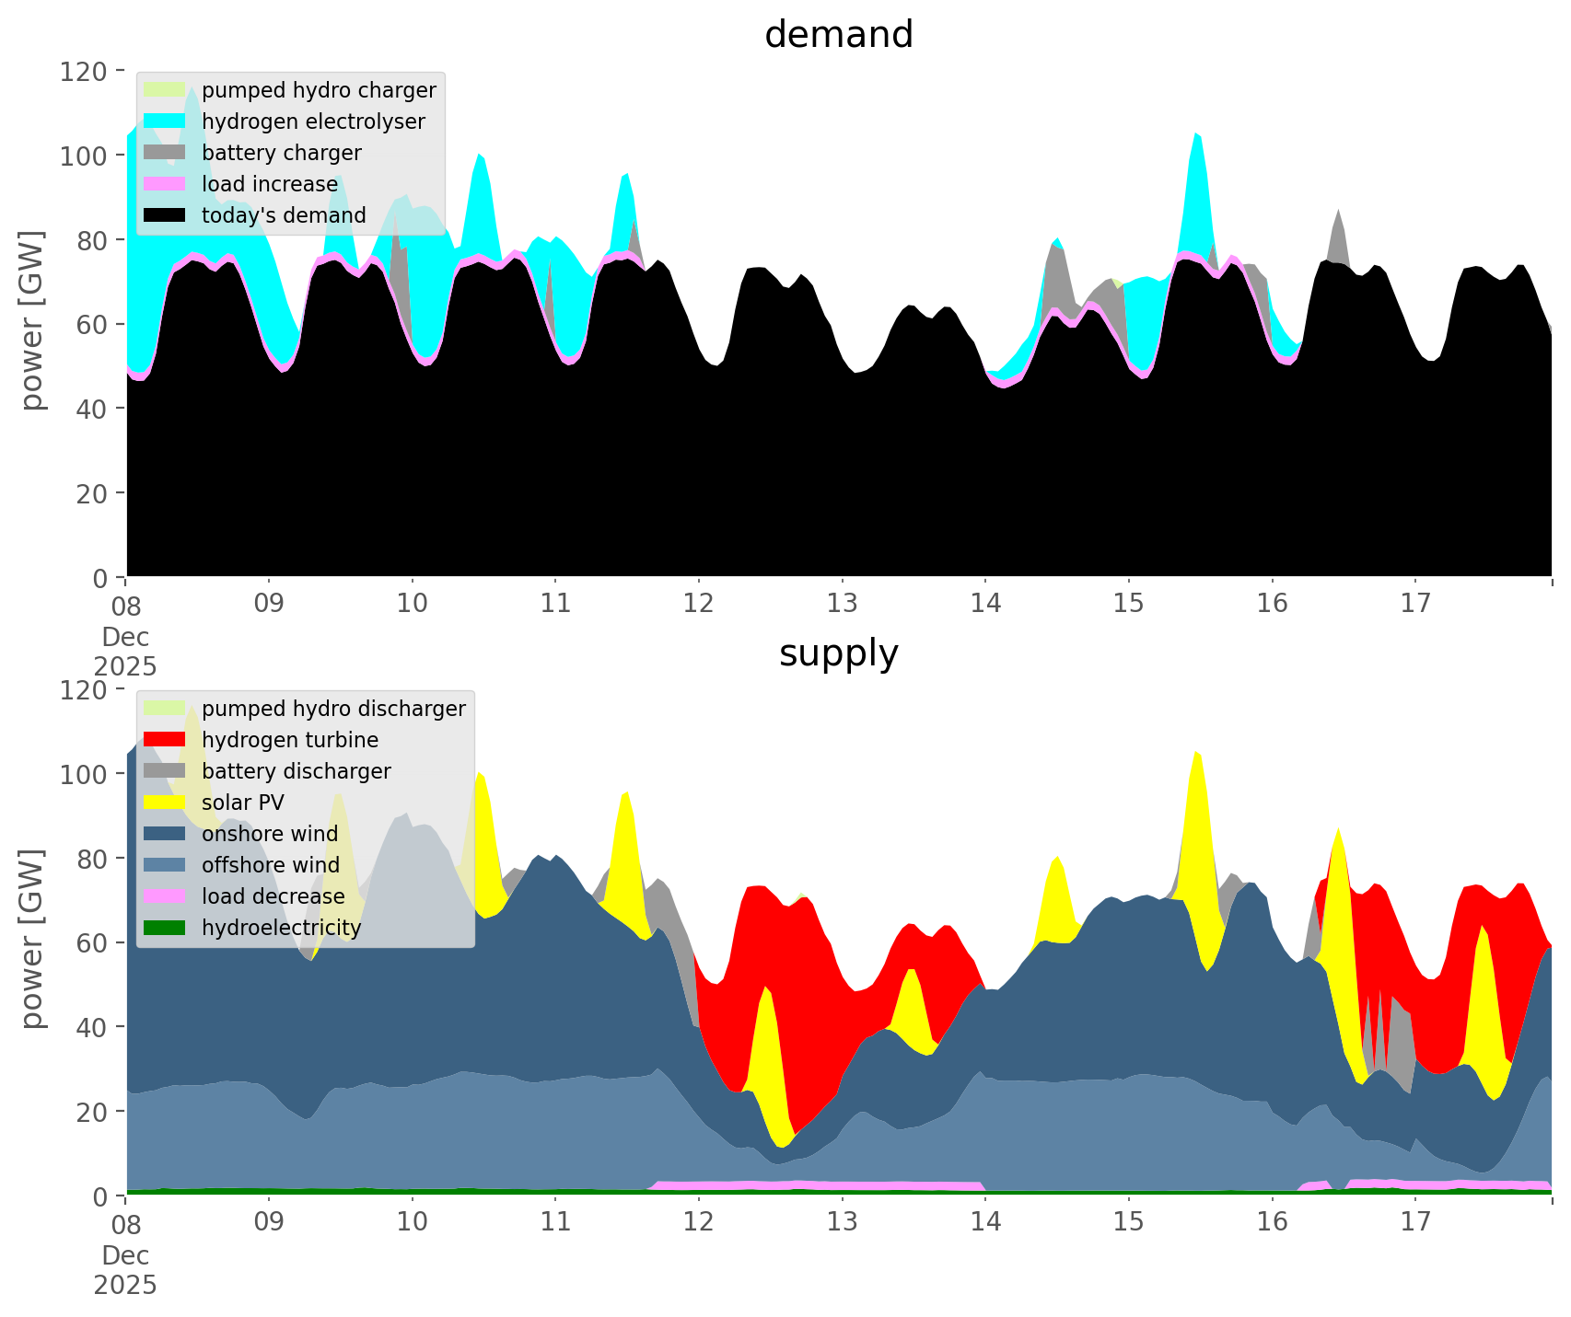This screenshot has height=1317, width=1571.
Task: Click the black today's demand legend swatch
Action: pos(166,215)
